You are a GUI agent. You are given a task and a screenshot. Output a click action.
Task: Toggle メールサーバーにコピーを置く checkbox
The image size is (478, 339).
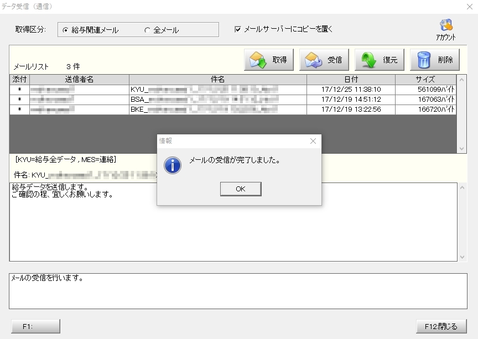tap(283, 29)
